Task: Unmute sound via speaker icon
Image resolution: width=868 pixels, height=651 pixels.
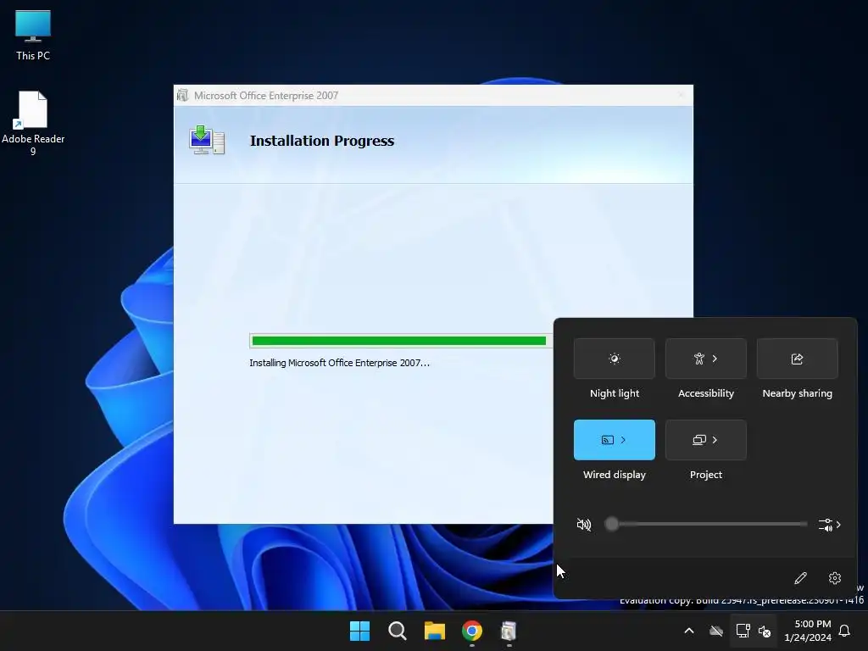Action: [x=583, y=524]
